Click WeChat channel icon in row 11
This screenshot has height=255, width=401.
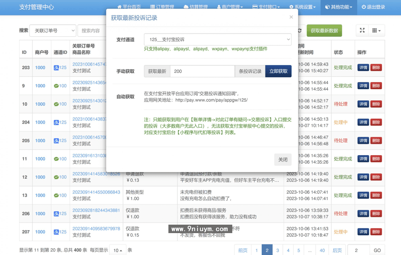click(x=56, y=159)
